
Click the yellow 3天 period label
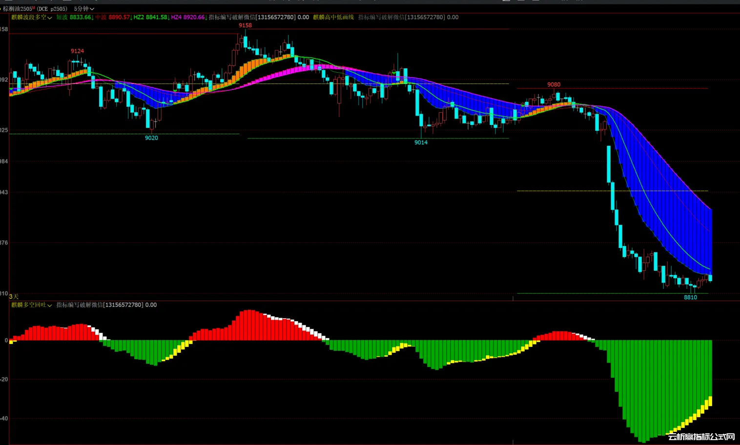14,297
